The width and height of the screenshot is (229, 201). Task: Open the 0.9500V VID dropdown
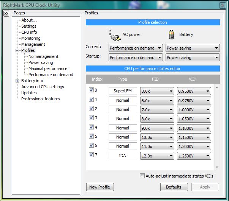[194, 91]
